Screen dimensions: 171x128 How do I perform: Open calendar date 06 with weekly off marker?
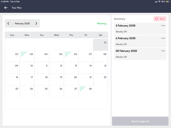[x=71, y=56]
